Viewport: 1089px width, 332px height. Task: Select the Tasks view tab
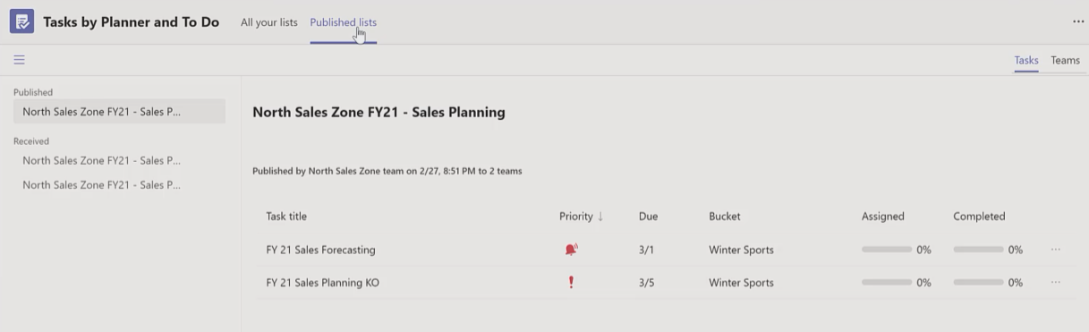tap(1026, 60)
